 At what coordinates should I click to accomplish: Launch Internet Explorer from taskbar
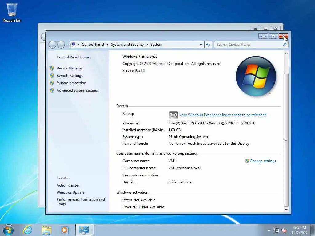27,230
